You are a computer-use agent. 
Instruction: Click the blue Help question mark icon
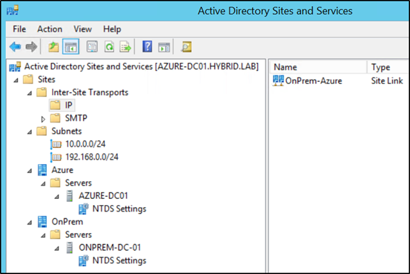(x=147, y=47)
